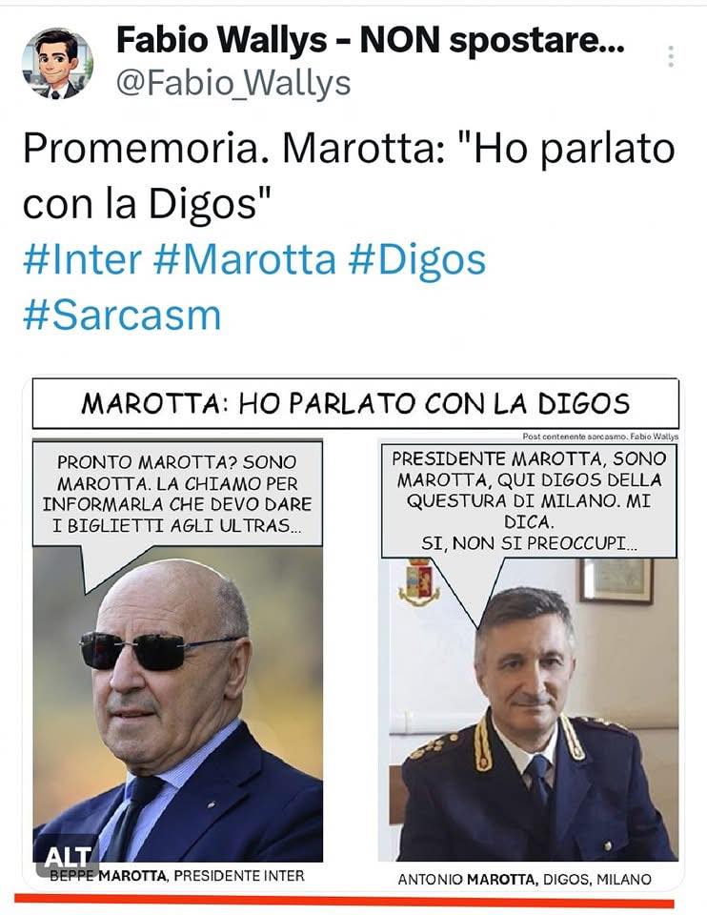Click the PRONTO MAROTTA speech bubble
Image resolution: width=707 pixels, height=915 pixels.
(x=177, y=494)
